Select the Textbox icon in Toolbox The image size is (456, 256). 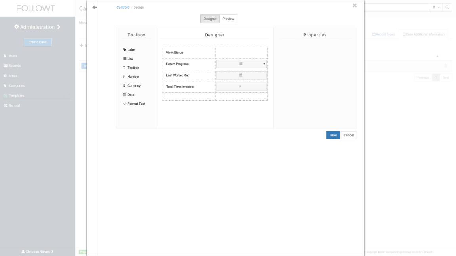(x=124, y=68)
